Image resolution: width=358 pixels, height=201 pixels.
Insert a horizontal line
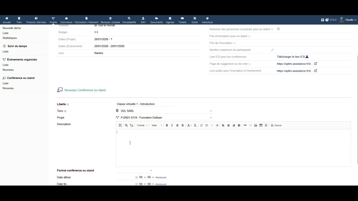(x=266, y=125)
